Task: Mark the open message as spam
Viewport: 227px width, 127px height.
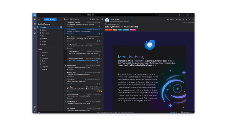Action: (183, 20)
